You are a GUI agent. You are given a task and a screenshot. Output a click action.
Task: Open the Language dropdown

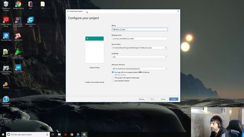click(x=140, y=57)
